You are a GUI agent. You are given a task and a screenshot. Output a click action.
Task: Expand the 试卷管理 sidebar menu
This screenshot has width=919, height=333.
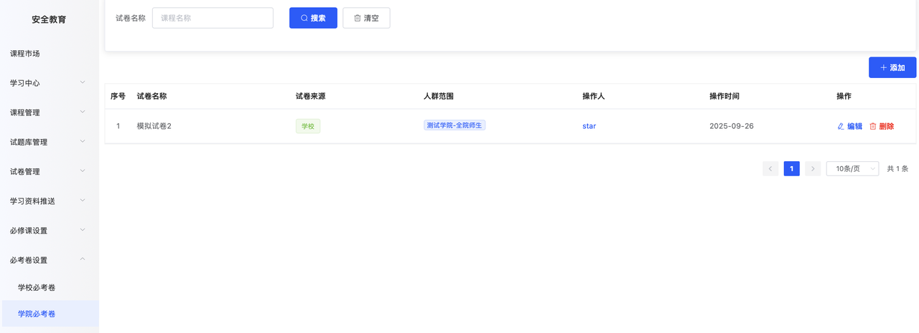[49, 171]
